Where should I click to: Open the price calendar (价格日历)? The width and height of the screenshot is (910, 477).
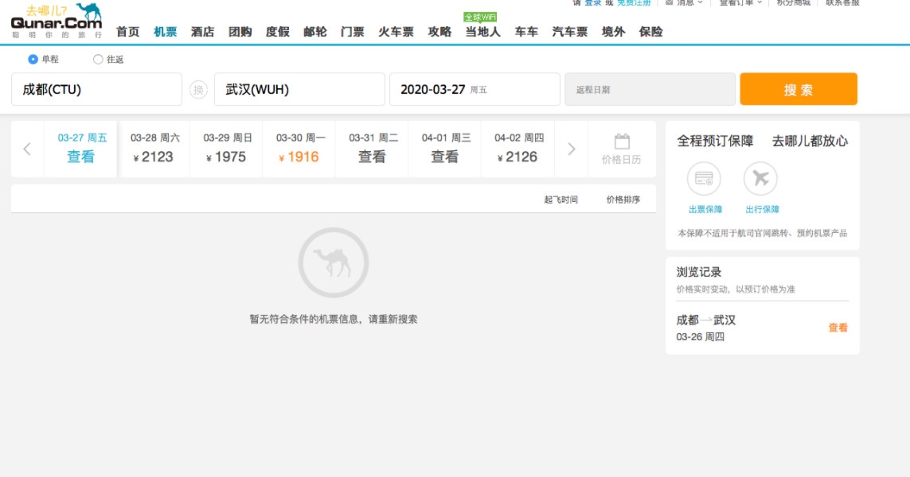[x=621, y=149]
